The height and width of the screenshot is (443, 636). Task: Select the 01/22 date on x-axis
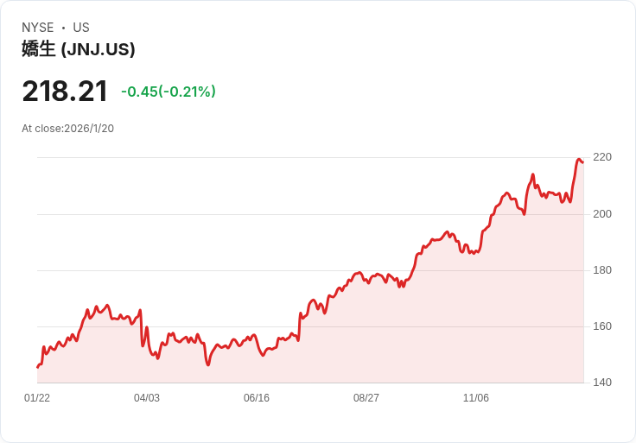(x=37, y=398)
